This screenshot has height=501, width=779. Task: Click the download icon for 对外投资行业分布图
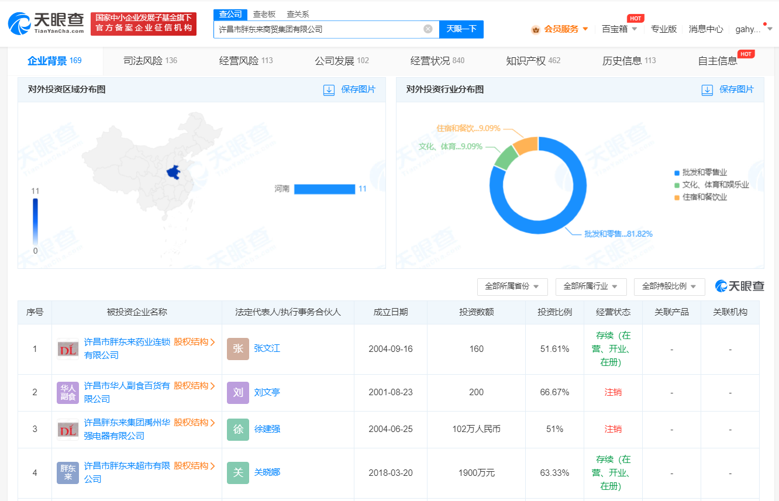click(x=707, y=91)
